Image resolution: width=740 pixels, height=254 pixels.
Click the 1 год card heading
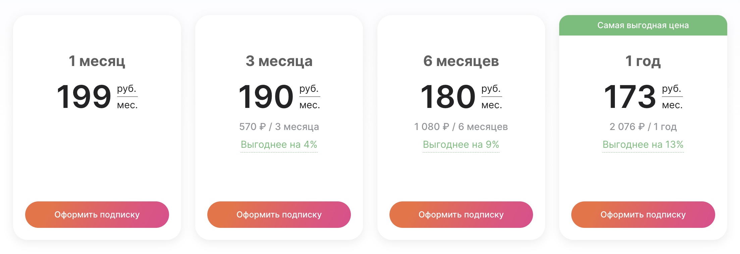coord(643,61)
